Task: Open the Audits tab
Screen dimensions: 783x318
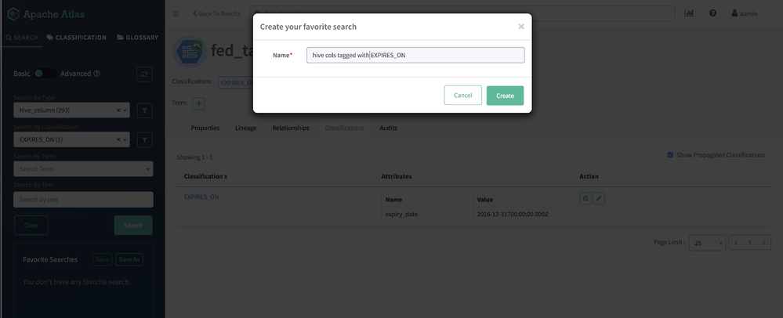Action: pyautogui.click(x=388, y=128)
